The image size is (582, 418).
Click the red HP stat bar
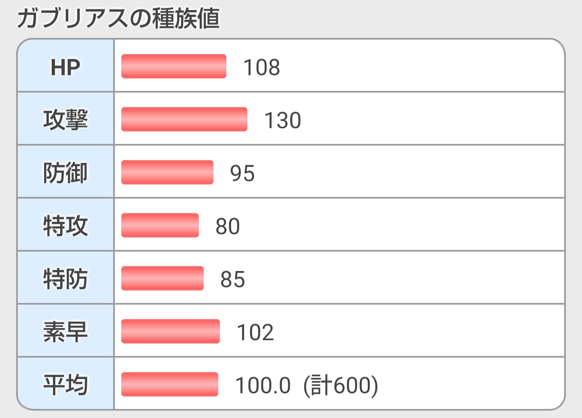click(x=174, y=66)
